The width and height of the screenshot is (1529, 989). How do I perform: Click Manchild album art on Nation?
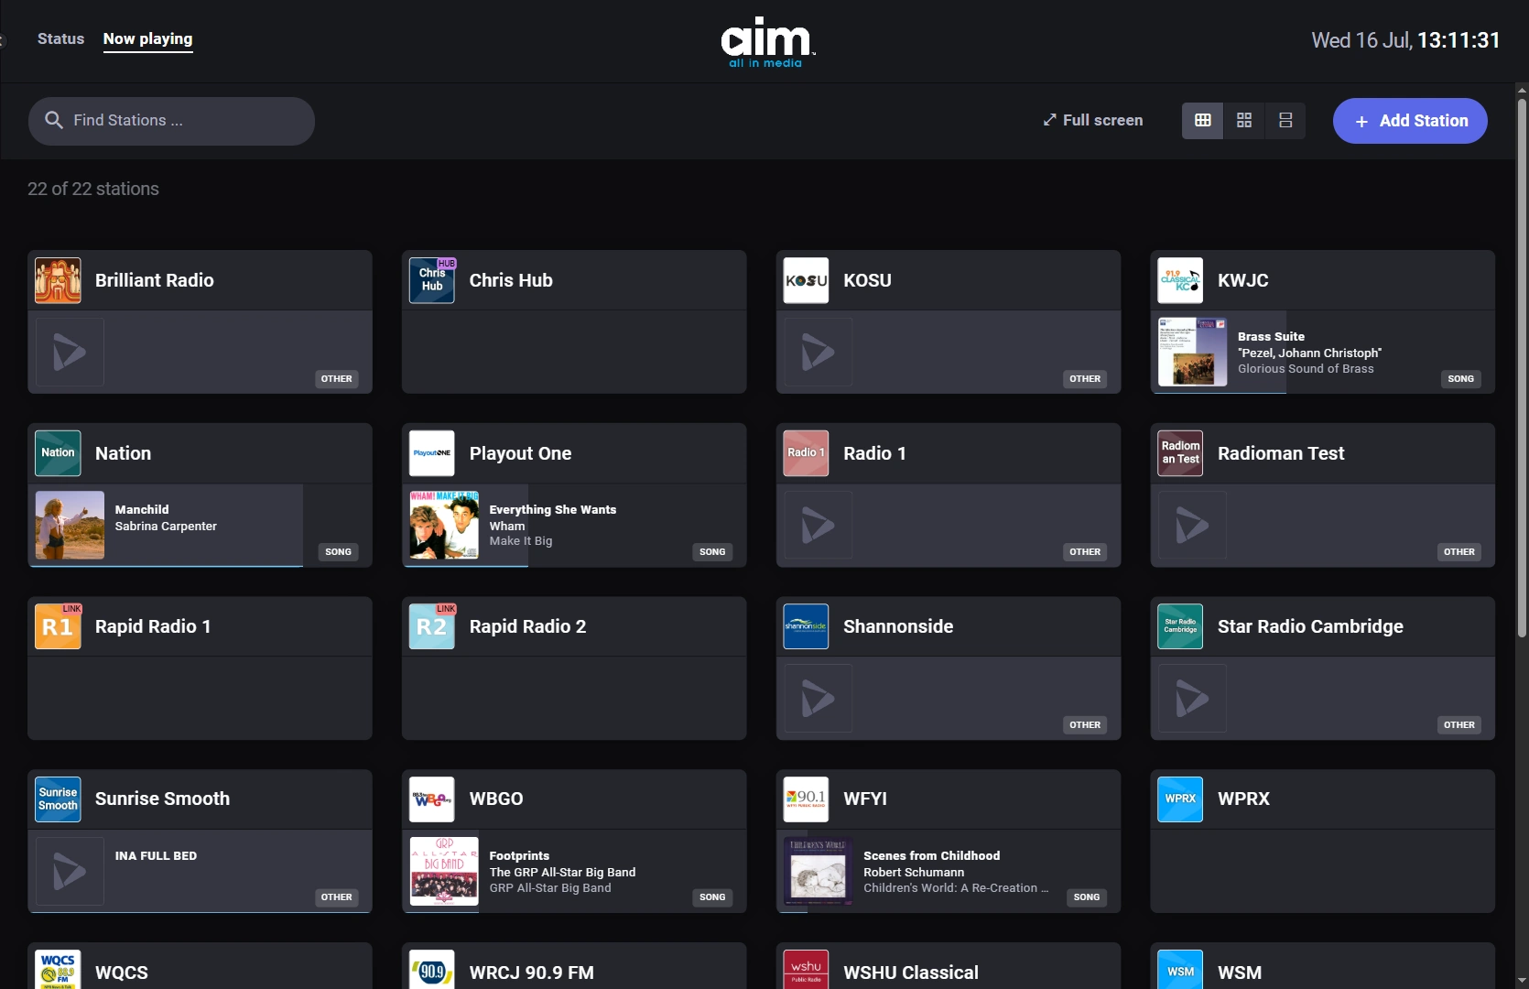point(70,525)
